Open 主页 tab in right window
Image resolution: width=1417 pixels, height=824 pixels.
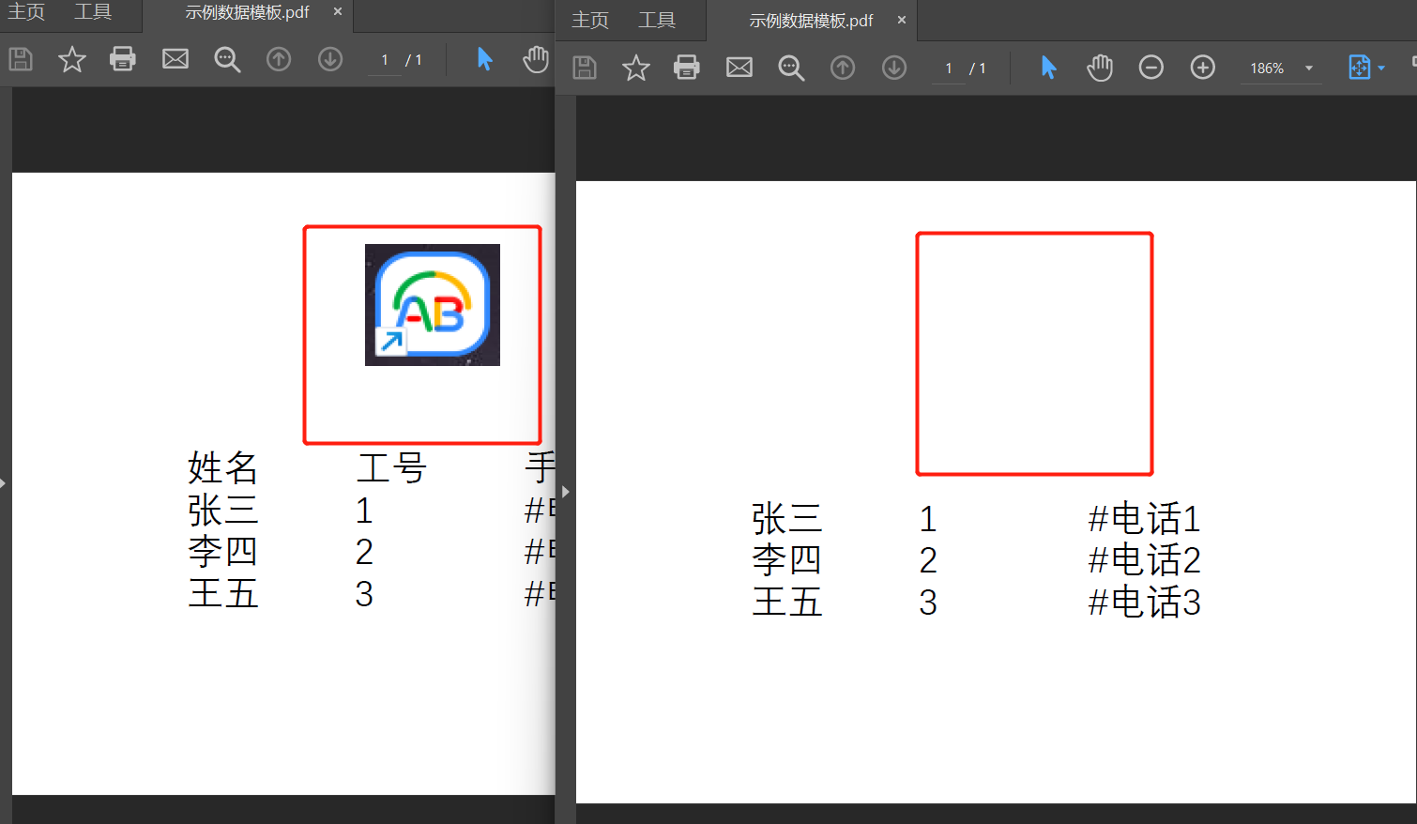(x=590, y=20)
